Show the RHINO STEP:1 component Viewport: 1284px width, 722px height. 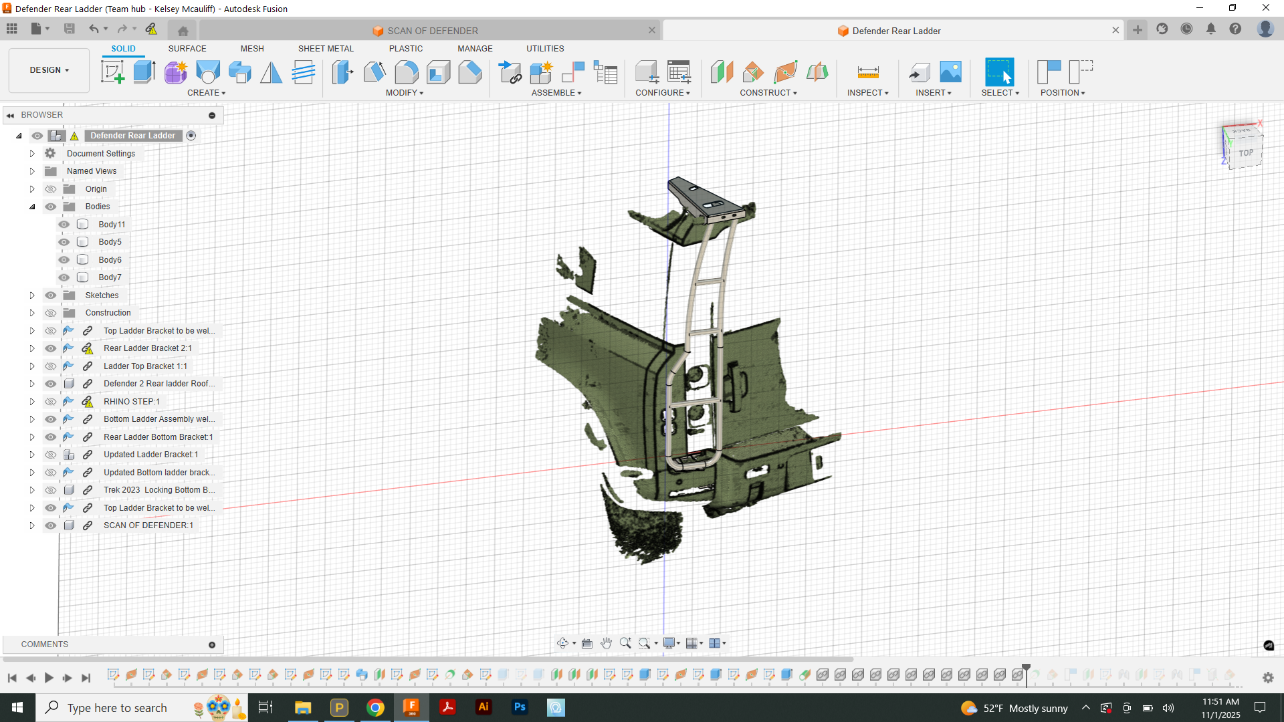50,401
